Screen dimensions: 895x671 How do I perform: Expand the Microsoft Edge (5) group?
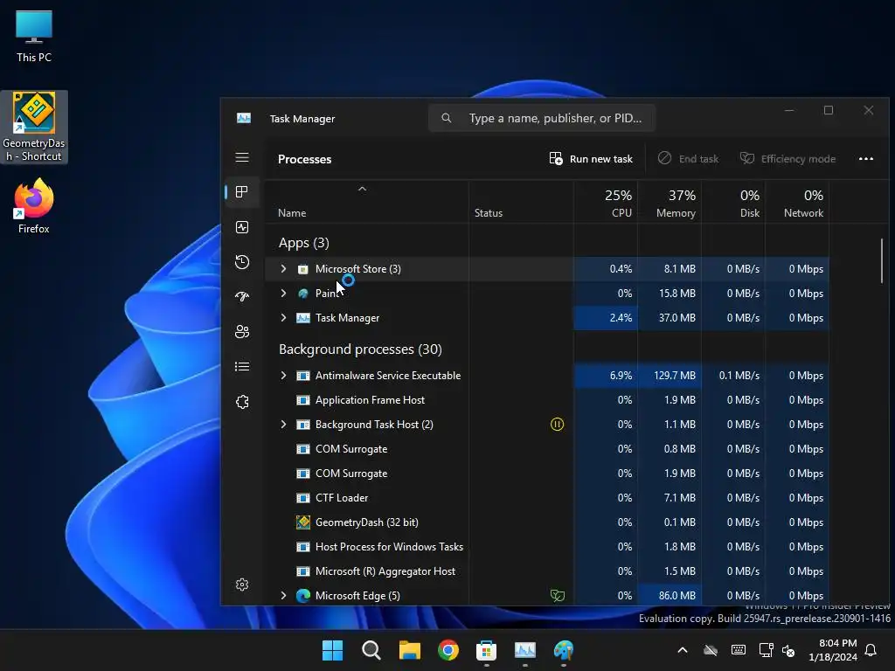pyautogui.click(x=284, y=596)
